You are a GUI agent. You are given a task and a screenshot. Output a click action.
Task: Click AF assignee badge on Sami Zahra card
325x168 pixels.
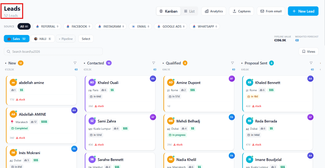coord(153,117)
